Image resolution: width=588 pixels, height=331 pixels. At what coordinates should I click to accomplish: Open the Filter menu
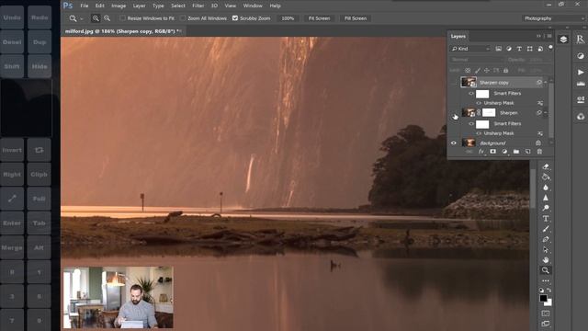point(198,6)
